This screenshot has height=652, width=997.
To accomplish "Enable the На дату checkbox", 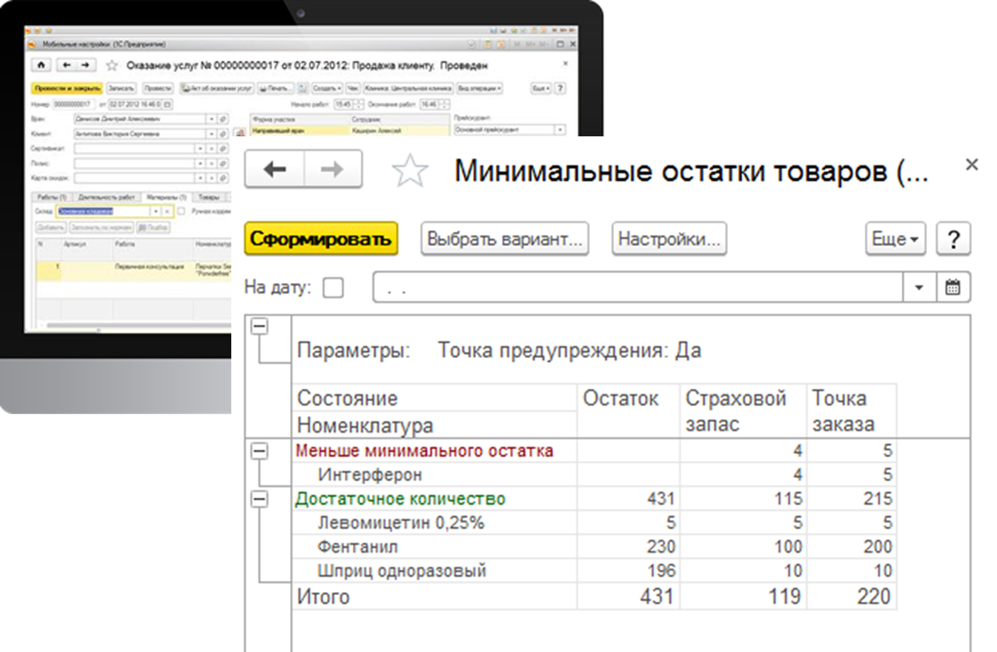I will click(x=334, y=287).
